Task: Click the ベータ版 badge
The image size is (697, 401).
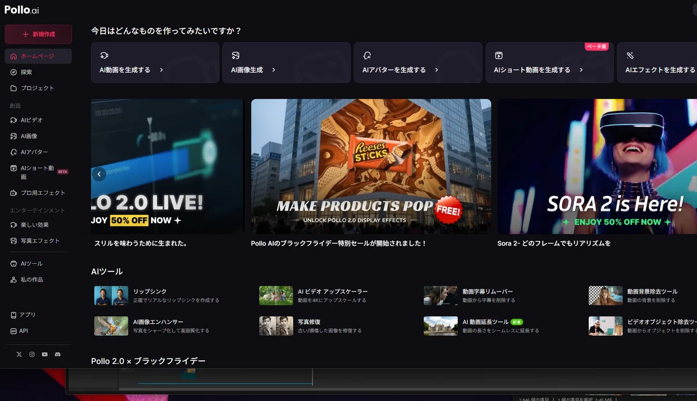Action: [x=597, y=46]
